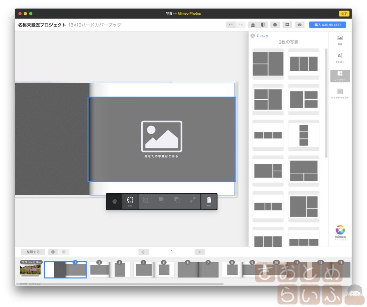The image size is (367, 307).
Task: Select the page 7 thumbnail
Action: (208, 270)
